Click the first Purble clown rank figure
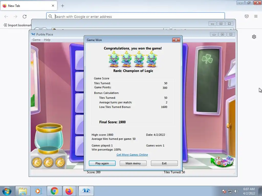The image size is (262, 196). click(x=114, y=59)
